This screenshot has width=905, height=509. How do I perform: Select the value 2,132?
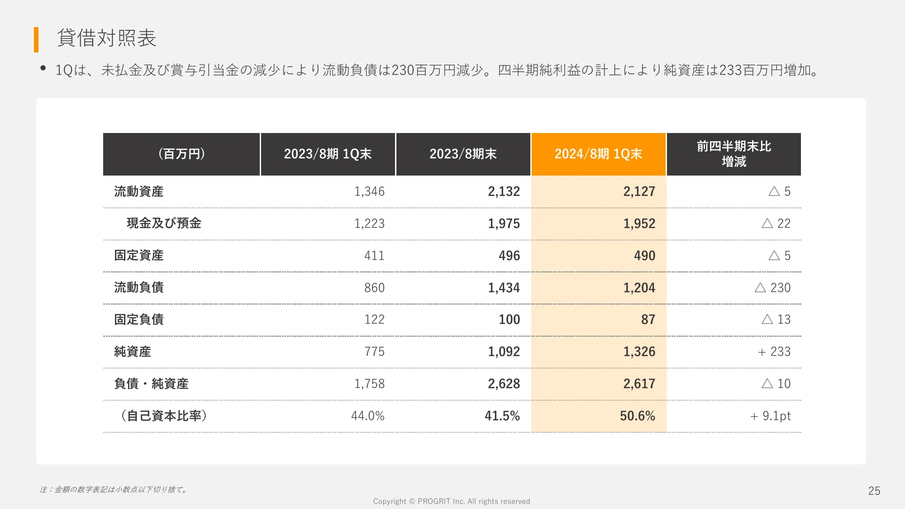click(x=504, y=191)
